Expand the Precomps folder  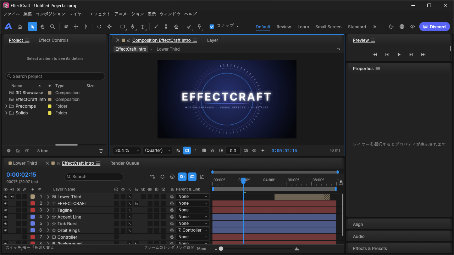pyautogui.click(x=6, y=106)
